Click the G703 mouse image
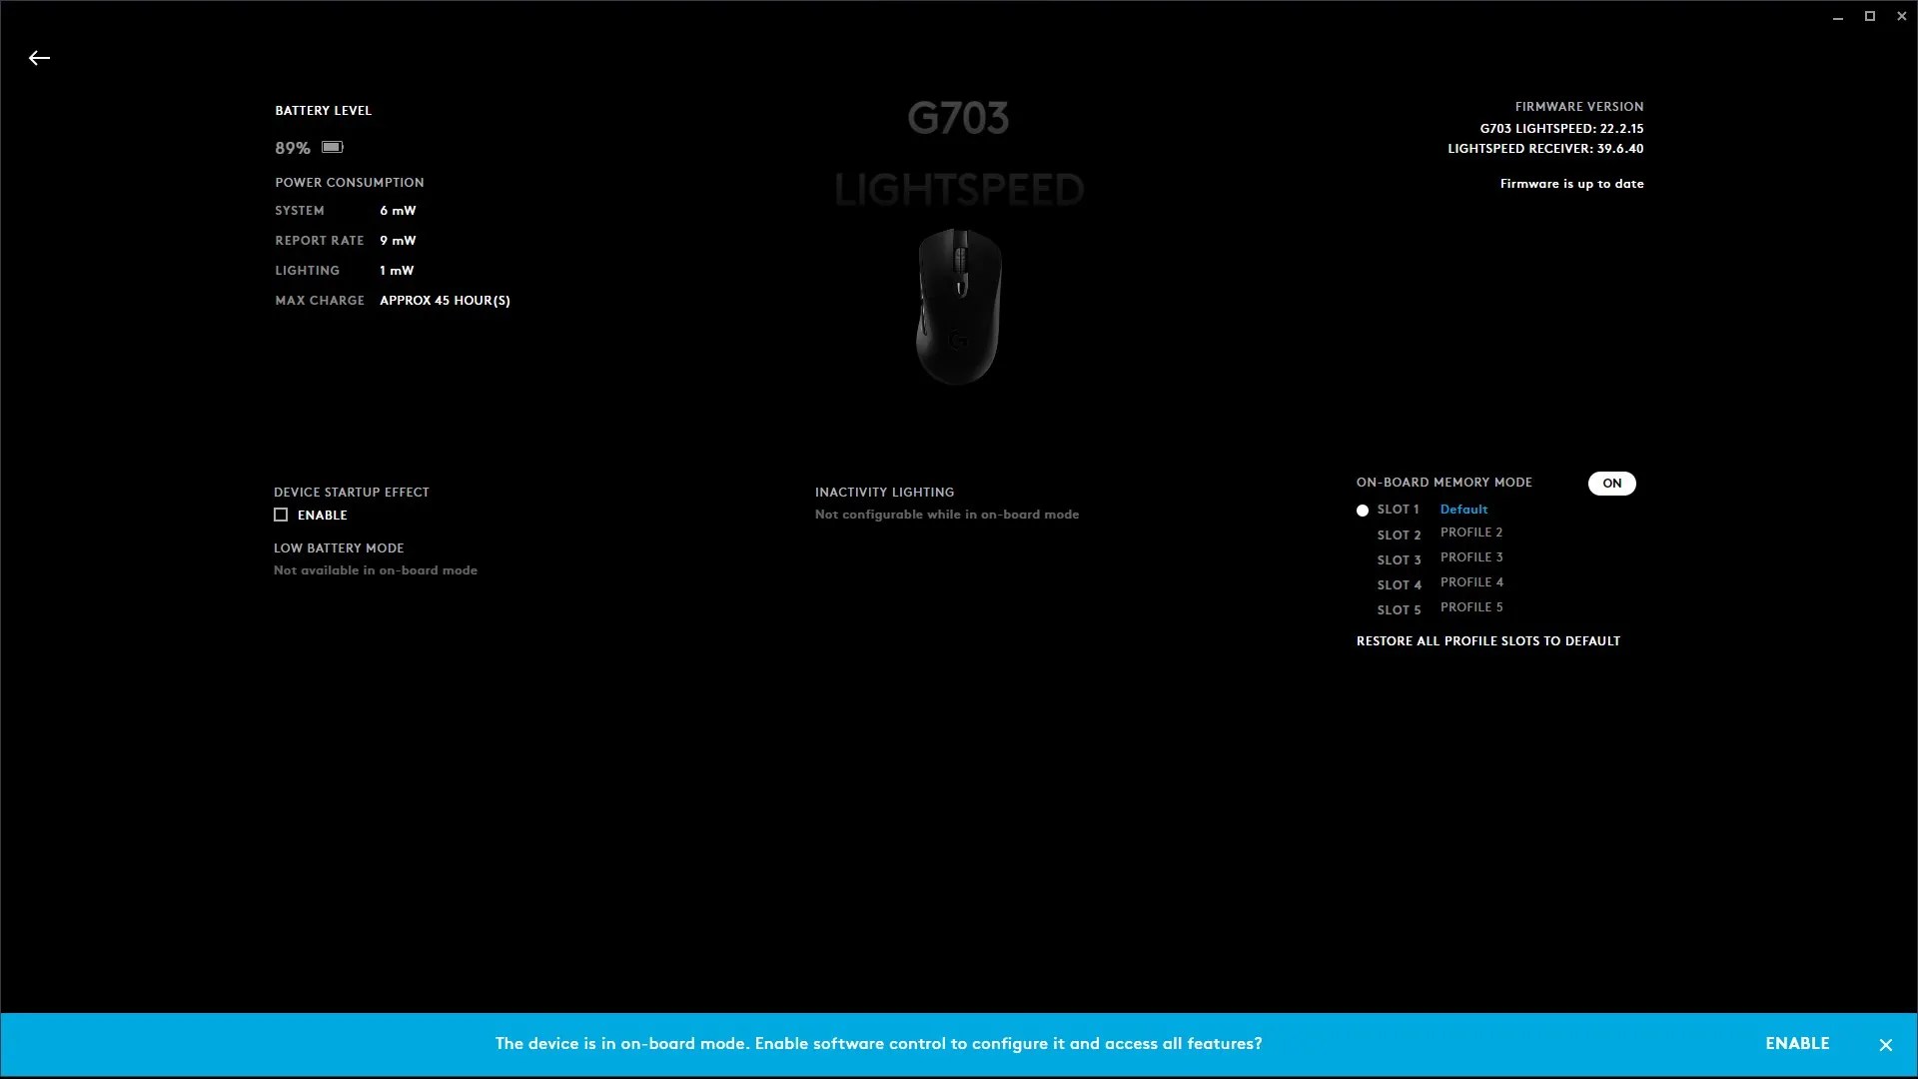The width and height of the screenshot is (1918, 1079). (959, 306)
